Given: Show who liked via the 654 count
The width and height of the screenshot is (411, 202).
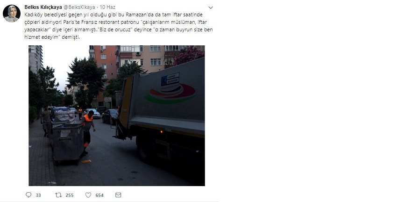Looking at the screenshot, I should pyautogui.click(x=99, y=195).
